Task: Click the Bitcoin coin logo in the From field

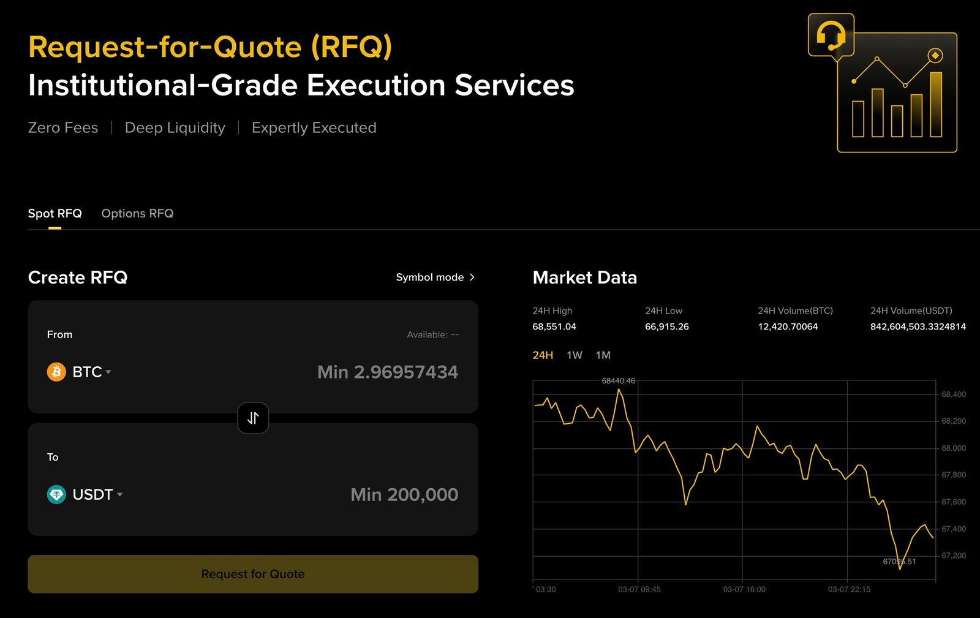Action: click(x=56, y=372)
